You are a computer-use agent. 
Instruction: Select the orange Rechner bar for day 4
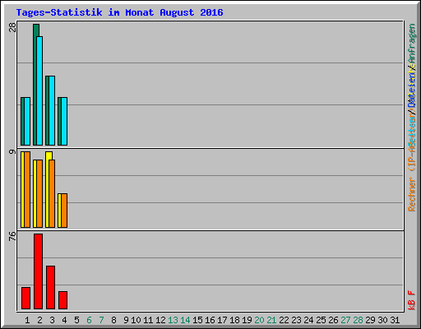coord(64,211)
